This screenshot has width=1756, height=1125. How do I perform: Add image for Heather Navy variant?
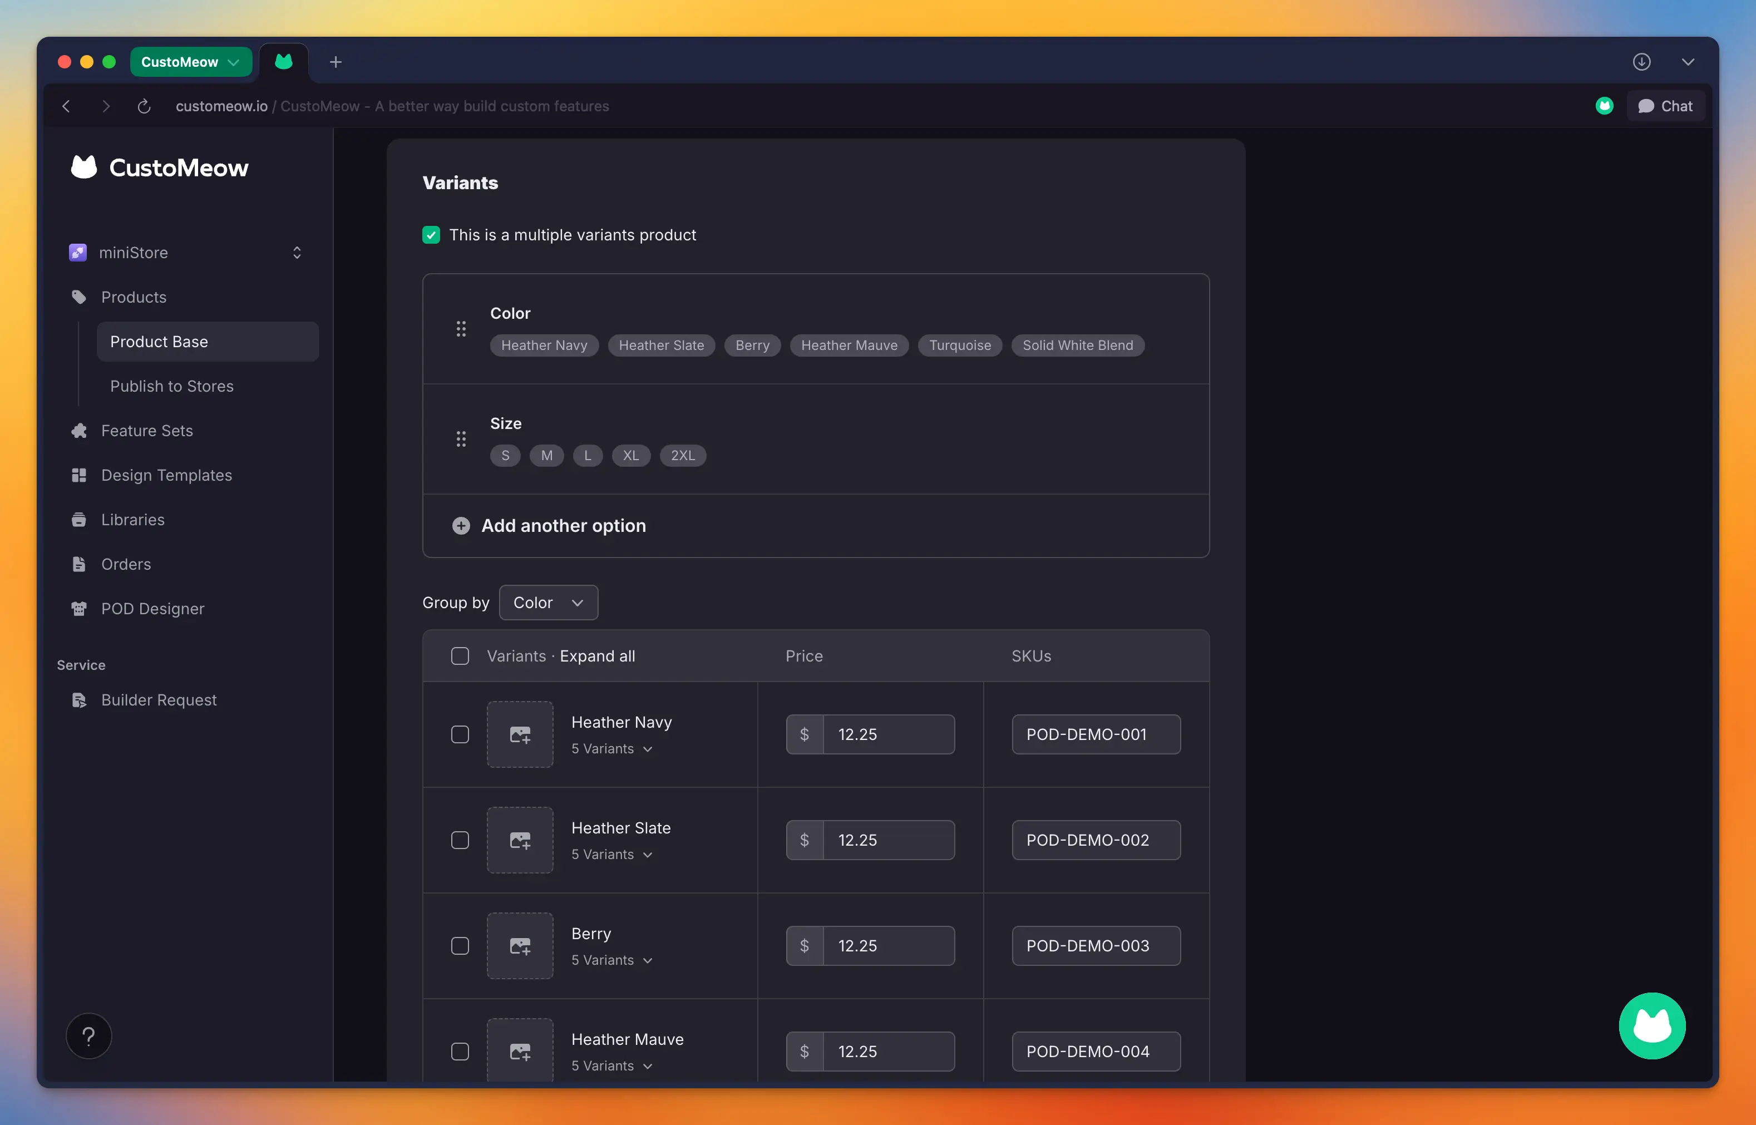click(520, 734)
